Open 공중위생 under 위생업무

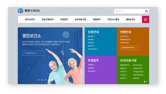click(x=91, y=68)
